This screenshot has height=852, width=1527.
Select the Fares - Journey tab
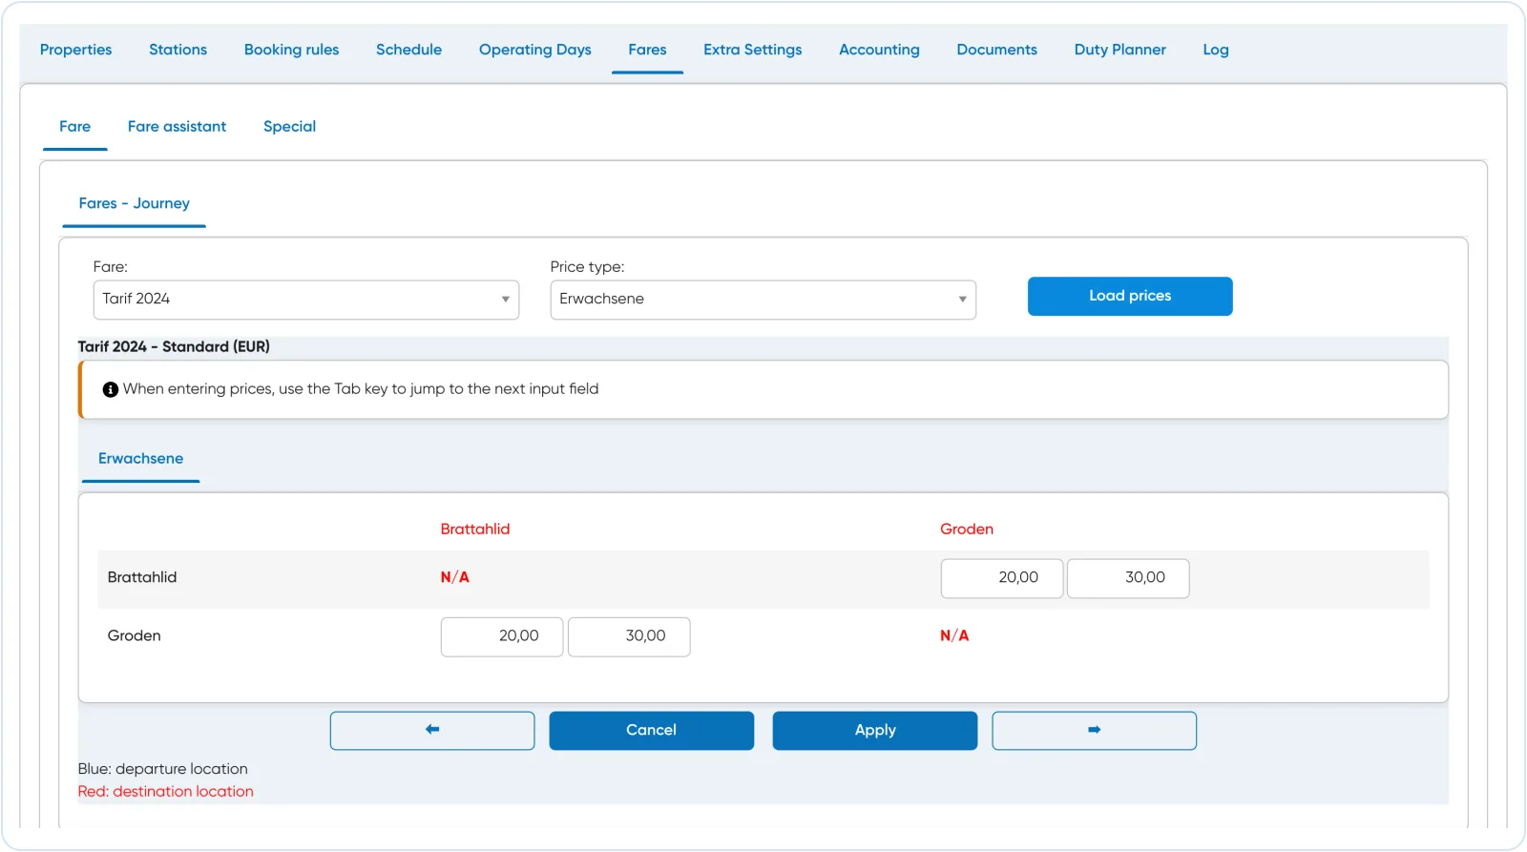134,204
